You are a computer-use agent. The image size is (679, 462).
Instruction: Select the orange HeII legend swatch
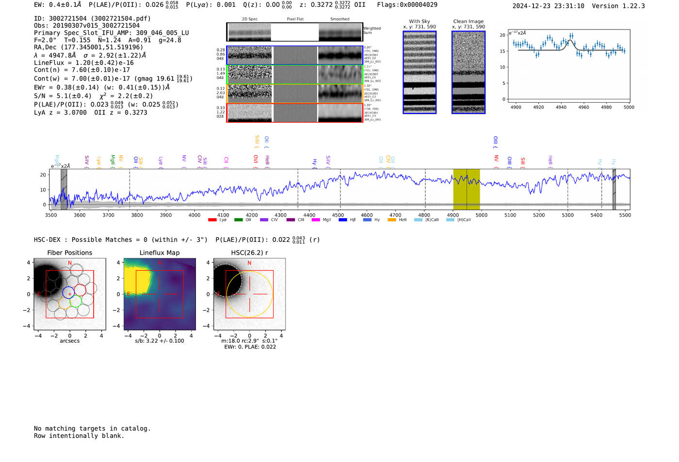point(392,220)
